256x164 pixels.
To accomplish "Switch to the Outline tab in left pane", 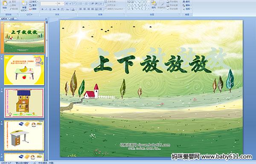I will click(x=12, y=19).
